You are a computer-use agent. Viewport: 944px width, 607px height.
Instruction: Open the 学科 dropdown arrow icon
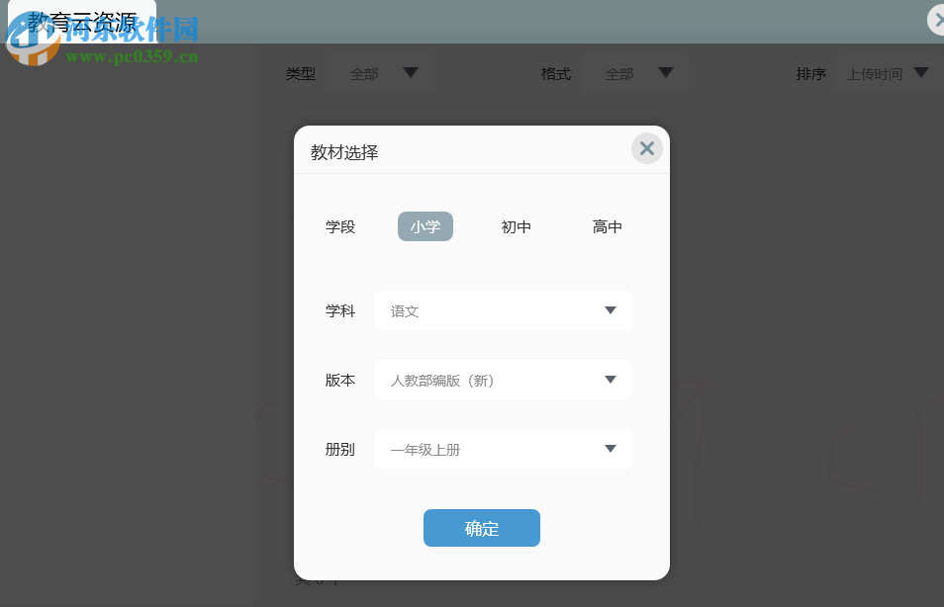(612, 309)
